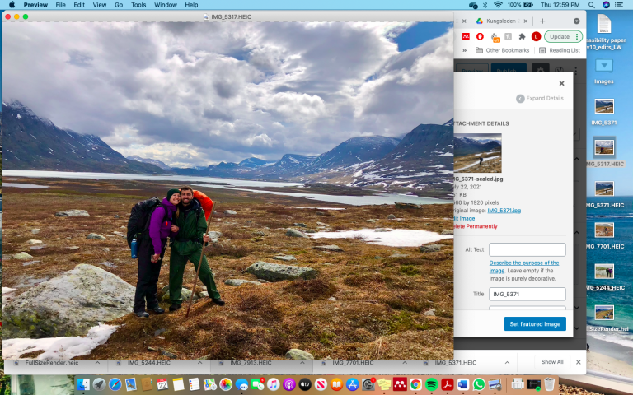This screenshot has height=395, width=633.
Task: Open WhatsApp from the Dock
Action: coord(478,384)
